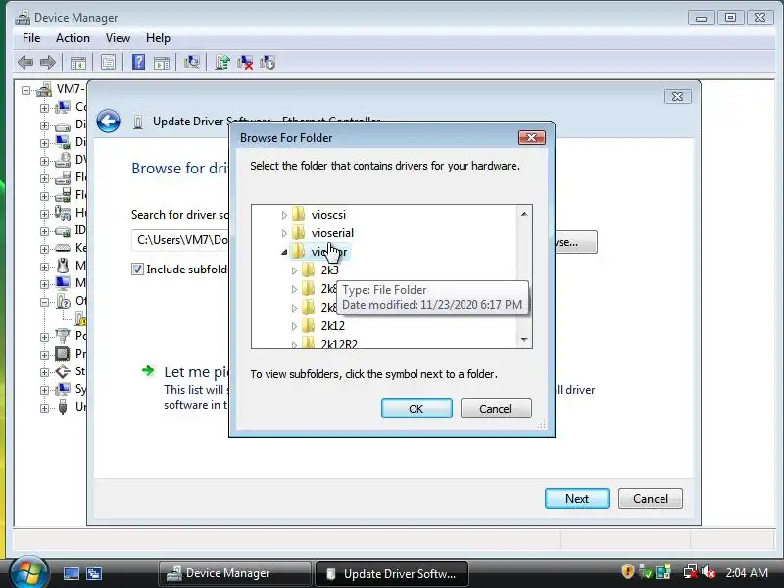Expand the first device category under VM7
The image size is (784, 588).
pos(44,108)
